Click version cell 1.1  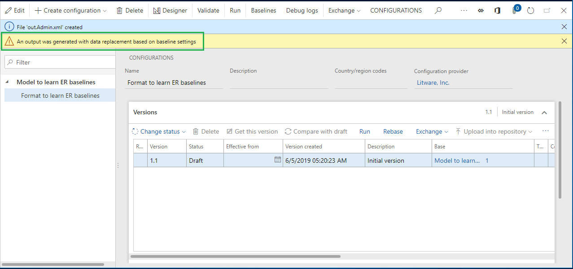pyautogui.click(x=167, y=161)
